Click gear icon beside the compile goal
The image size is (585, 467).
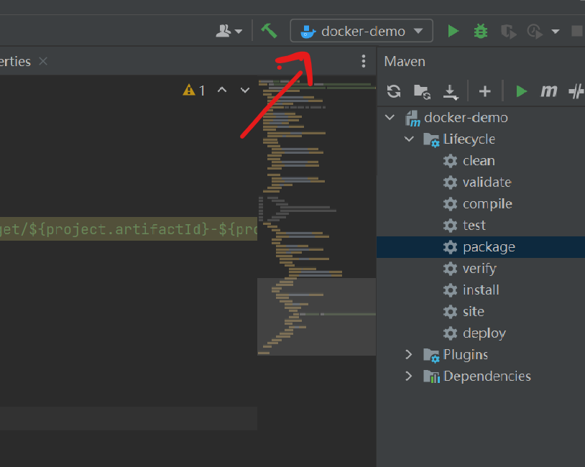pos(450,204)
